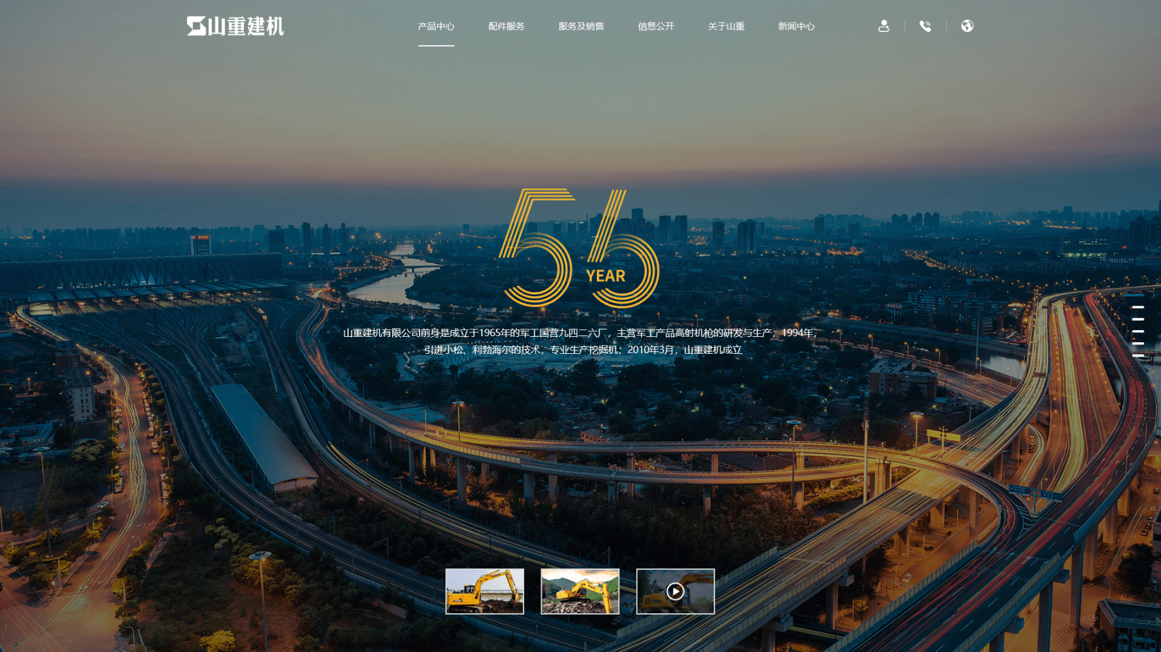The width and height of the screenshot is (1161, 652).
Task: Jump to third section via side indicator
Action: coord(1138,319)
